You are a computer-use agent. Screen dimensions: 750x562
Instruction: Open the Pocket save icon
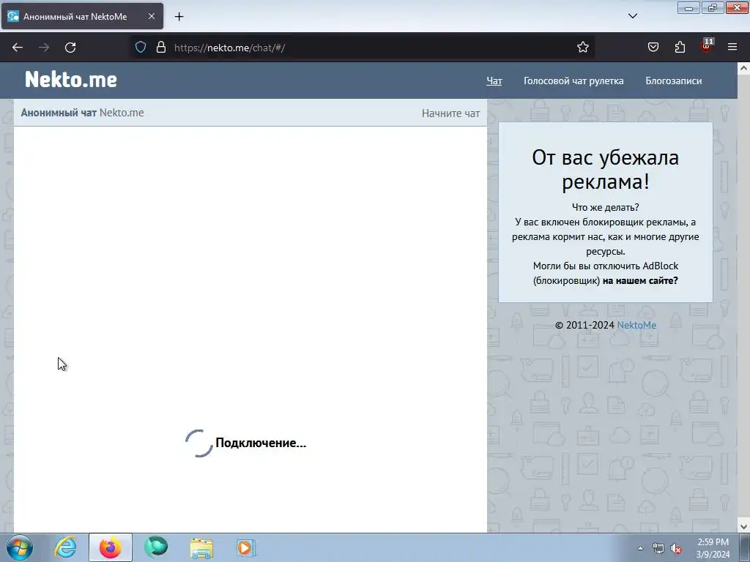point(653,47)
